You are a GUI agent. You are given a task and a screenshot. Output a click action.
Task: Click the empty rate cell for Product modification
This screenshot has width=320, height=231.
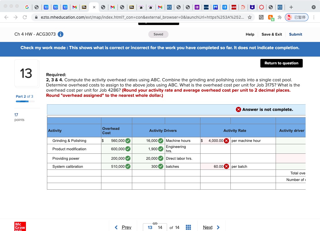215,149
